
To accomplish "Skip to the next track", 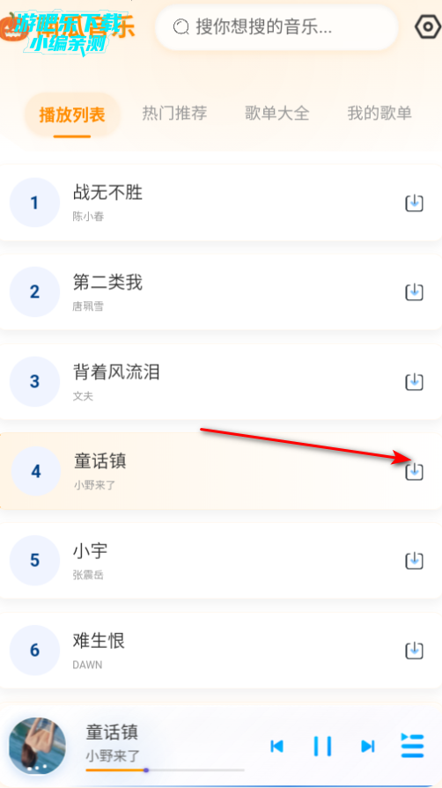I will point(368,746).
